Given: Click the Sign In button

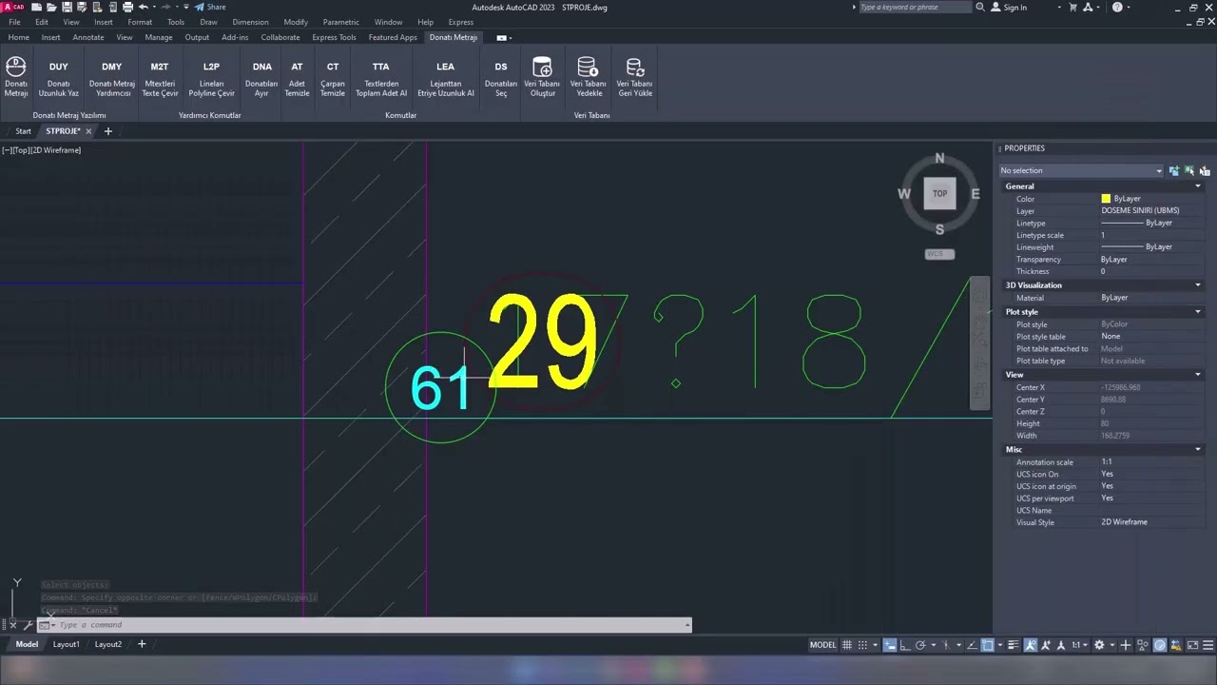Looking at the screenshot, I should point(1009,7).
